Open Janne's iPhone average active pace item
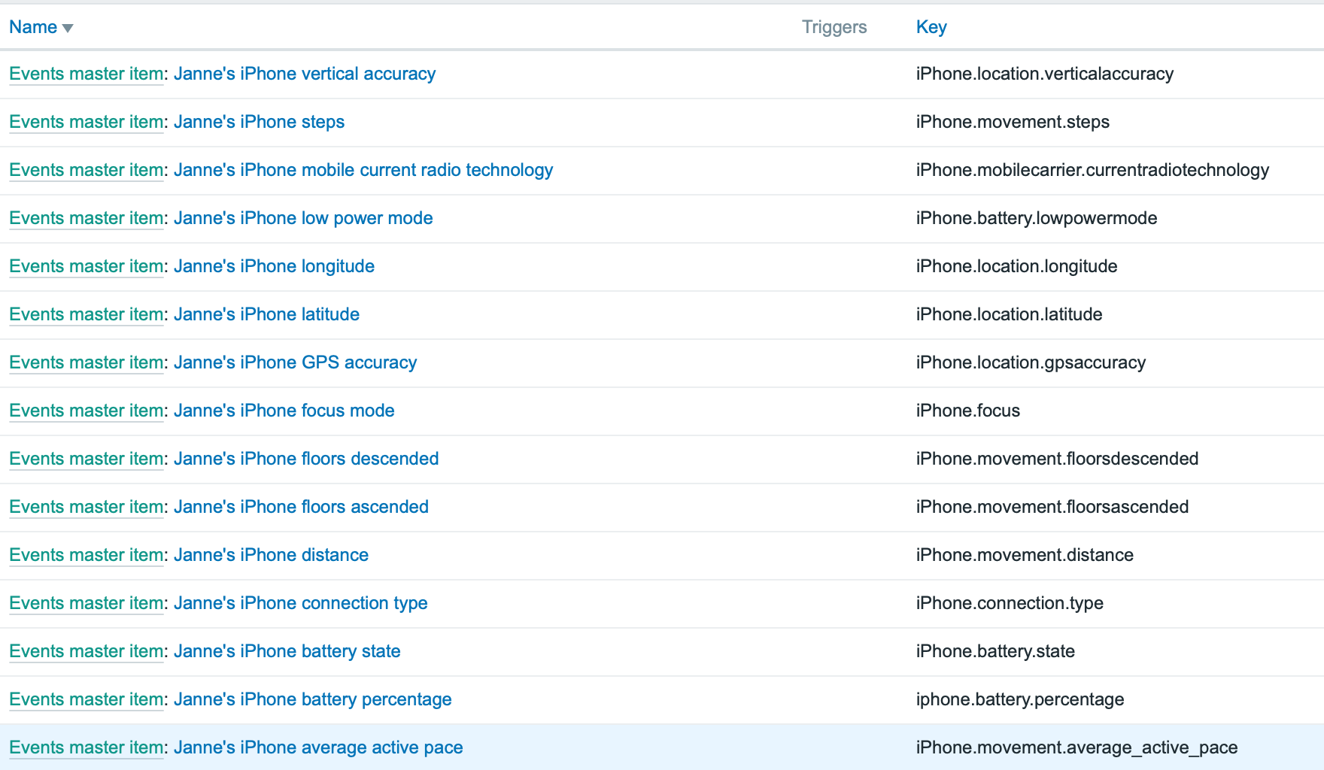 click(317, 747)
